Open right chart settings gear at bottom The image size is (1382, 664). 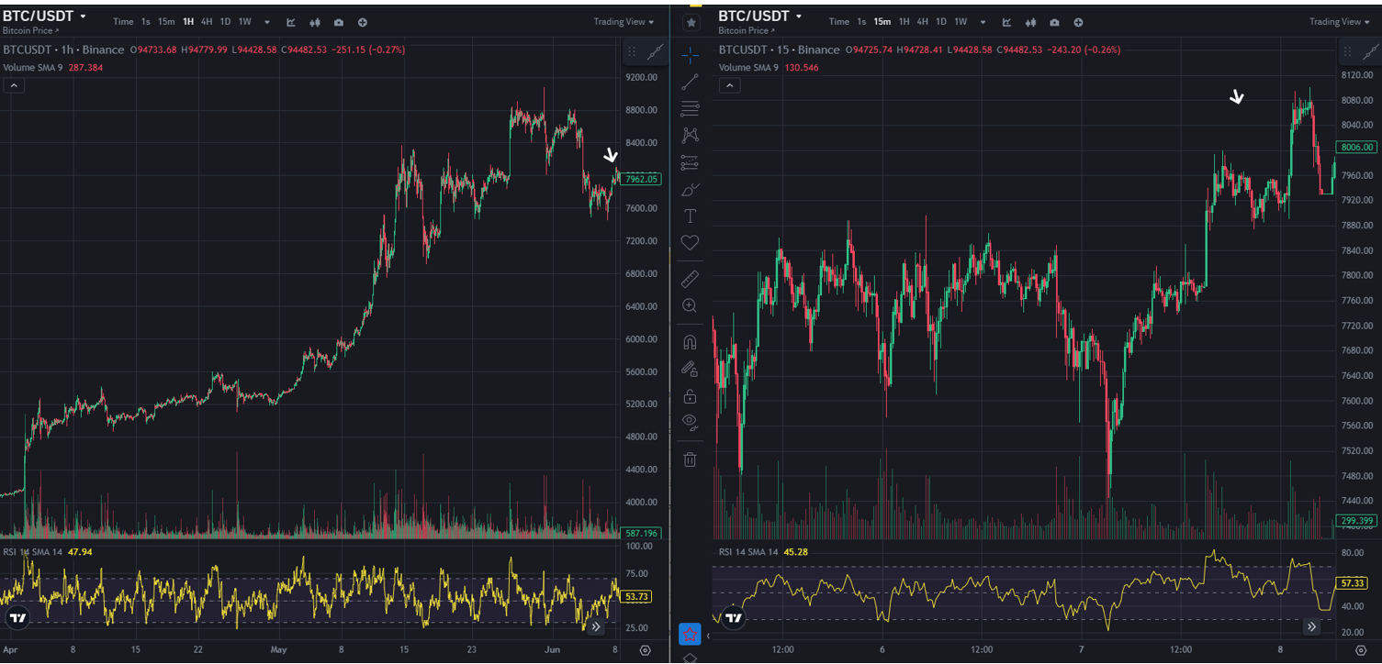pos(1361,649)
